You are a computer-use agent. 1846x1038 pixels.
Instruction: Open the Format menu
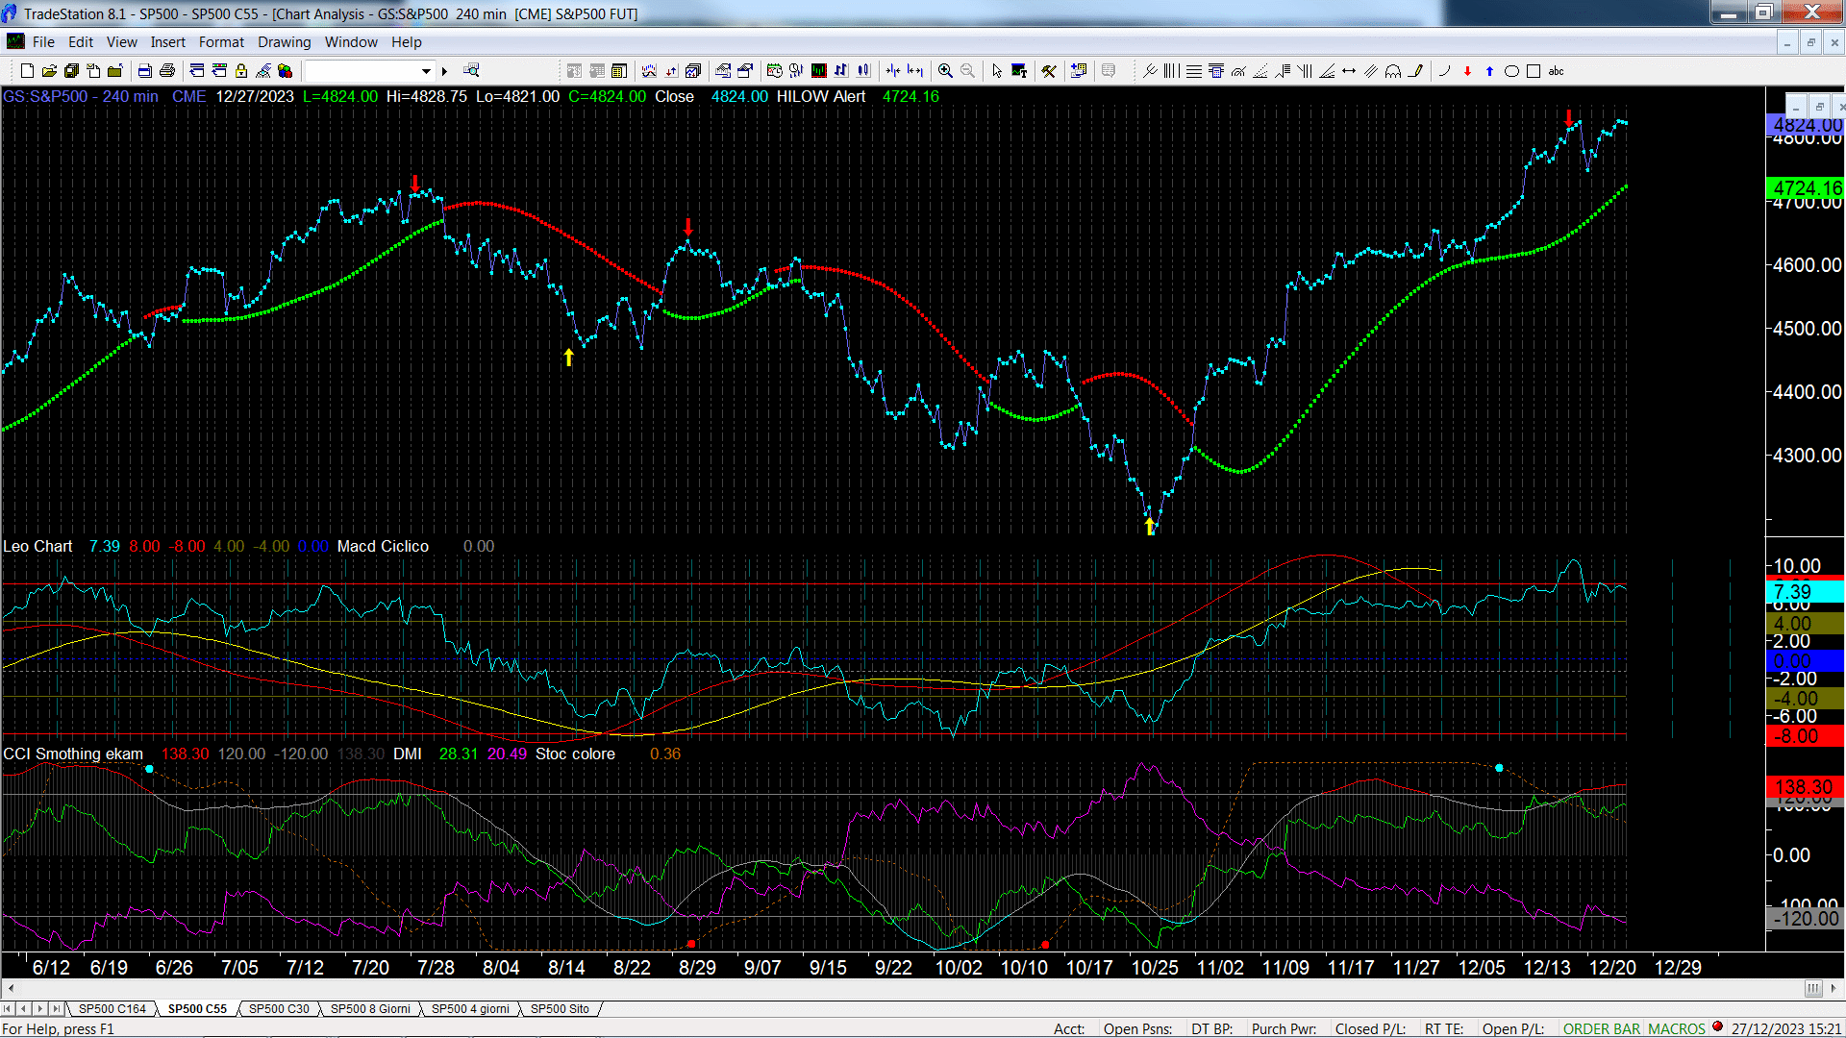[x=221, y=42]
